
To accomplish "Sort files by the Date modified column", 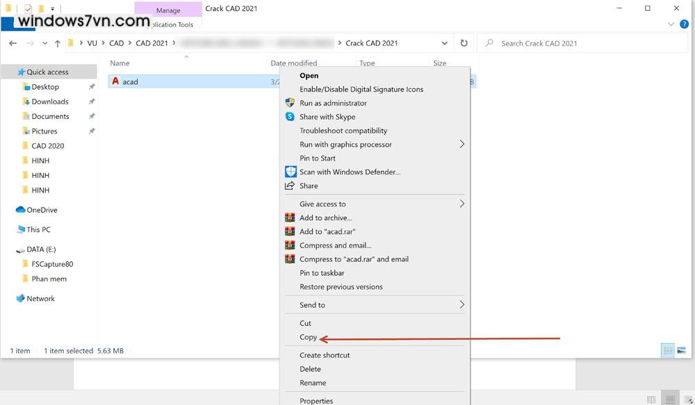I will [x=293, y=63].
